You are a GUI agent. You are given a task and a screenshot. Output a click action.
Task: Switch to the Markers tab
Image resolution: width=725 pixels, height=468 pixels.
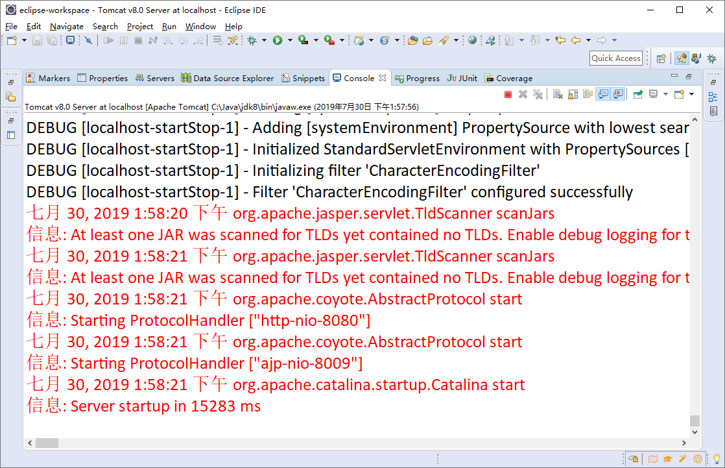click(48, 79)
